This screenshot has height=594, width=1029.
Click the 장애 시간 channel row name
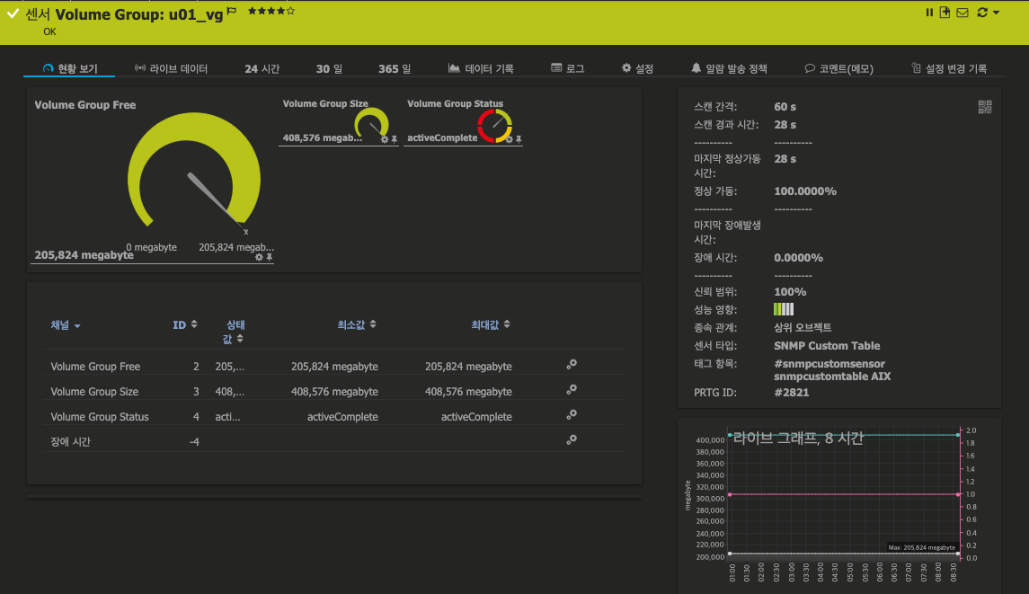[x=70, y=442]
